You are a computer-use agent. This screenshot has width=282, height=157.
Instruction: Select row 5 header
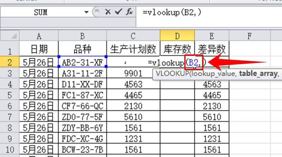(10, 95)
